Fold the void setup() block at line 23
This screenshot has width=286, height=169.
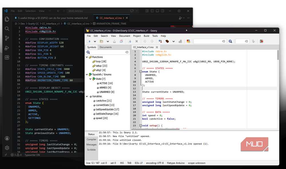pyautogui.click(x=141, y=126)
